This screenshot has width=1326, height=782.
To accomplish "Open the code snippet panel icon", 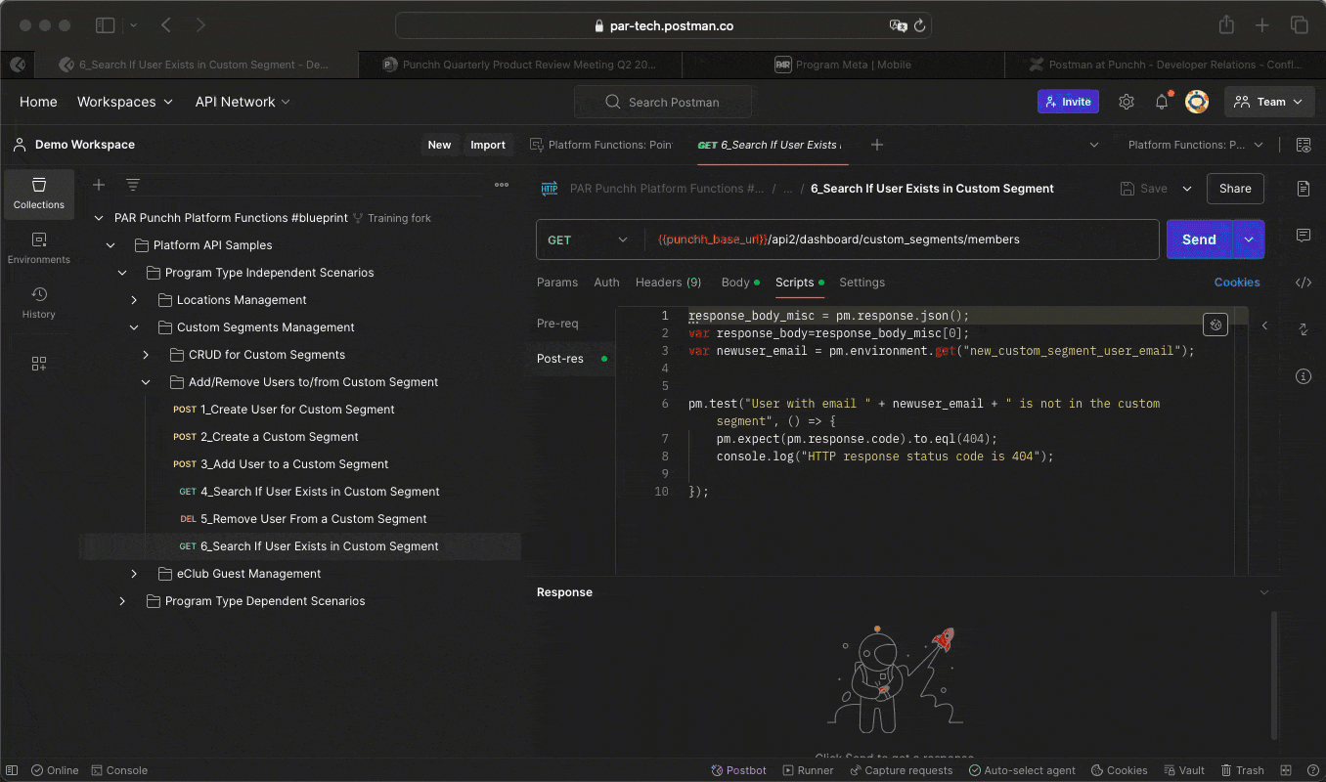I will (1304, 282).
